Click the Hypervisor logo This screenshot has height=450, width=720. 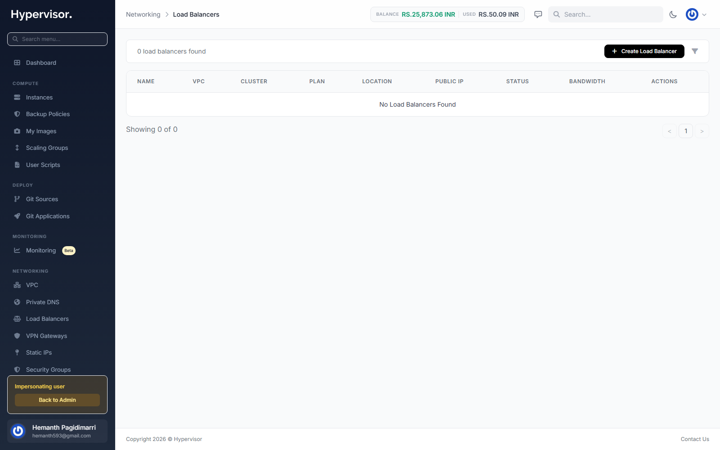coord(41,14)
